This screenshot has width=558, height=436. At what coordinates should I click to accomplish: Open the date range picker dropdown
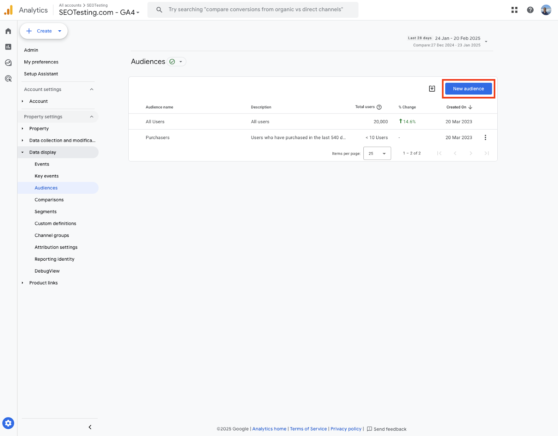[x=486, y=41]
